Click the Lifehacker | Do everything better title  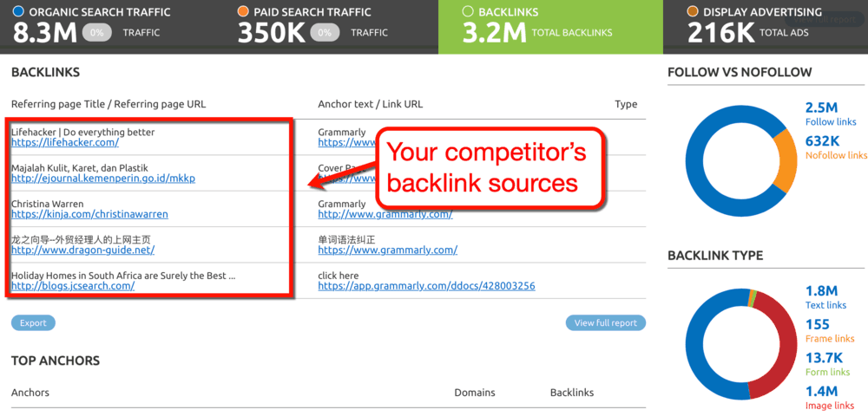pyautogui.click(x=83, y=132)
